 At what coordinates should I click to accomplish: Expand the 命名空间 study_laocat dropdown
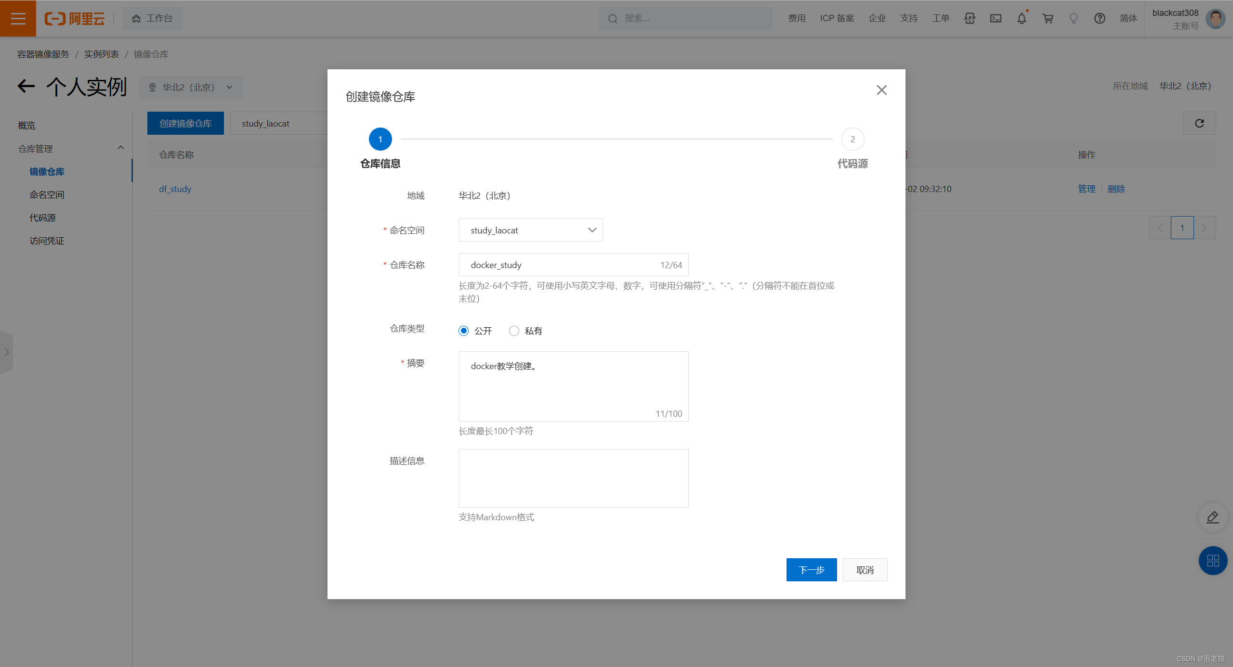click(530, 231)
